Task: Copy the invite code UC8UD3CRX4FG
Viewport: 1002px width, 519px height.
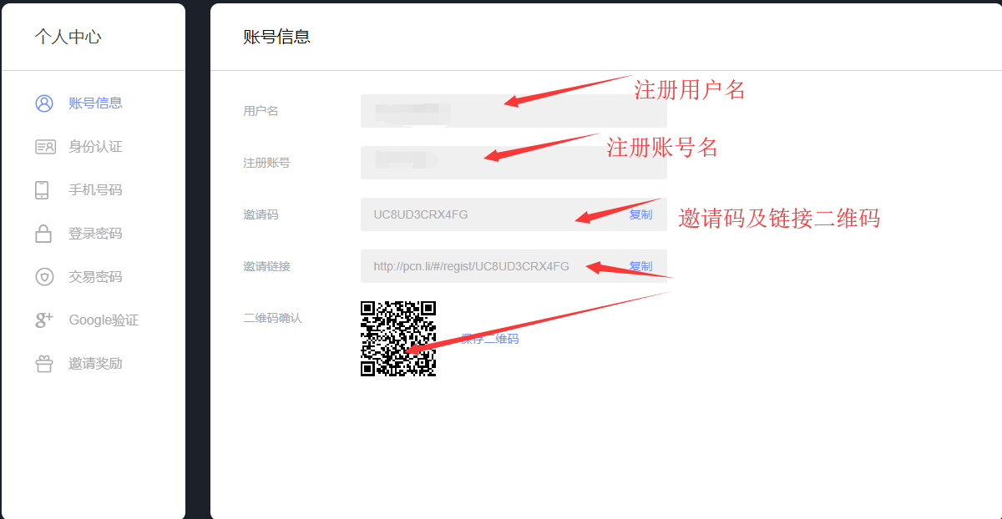Action: (640, 214)
